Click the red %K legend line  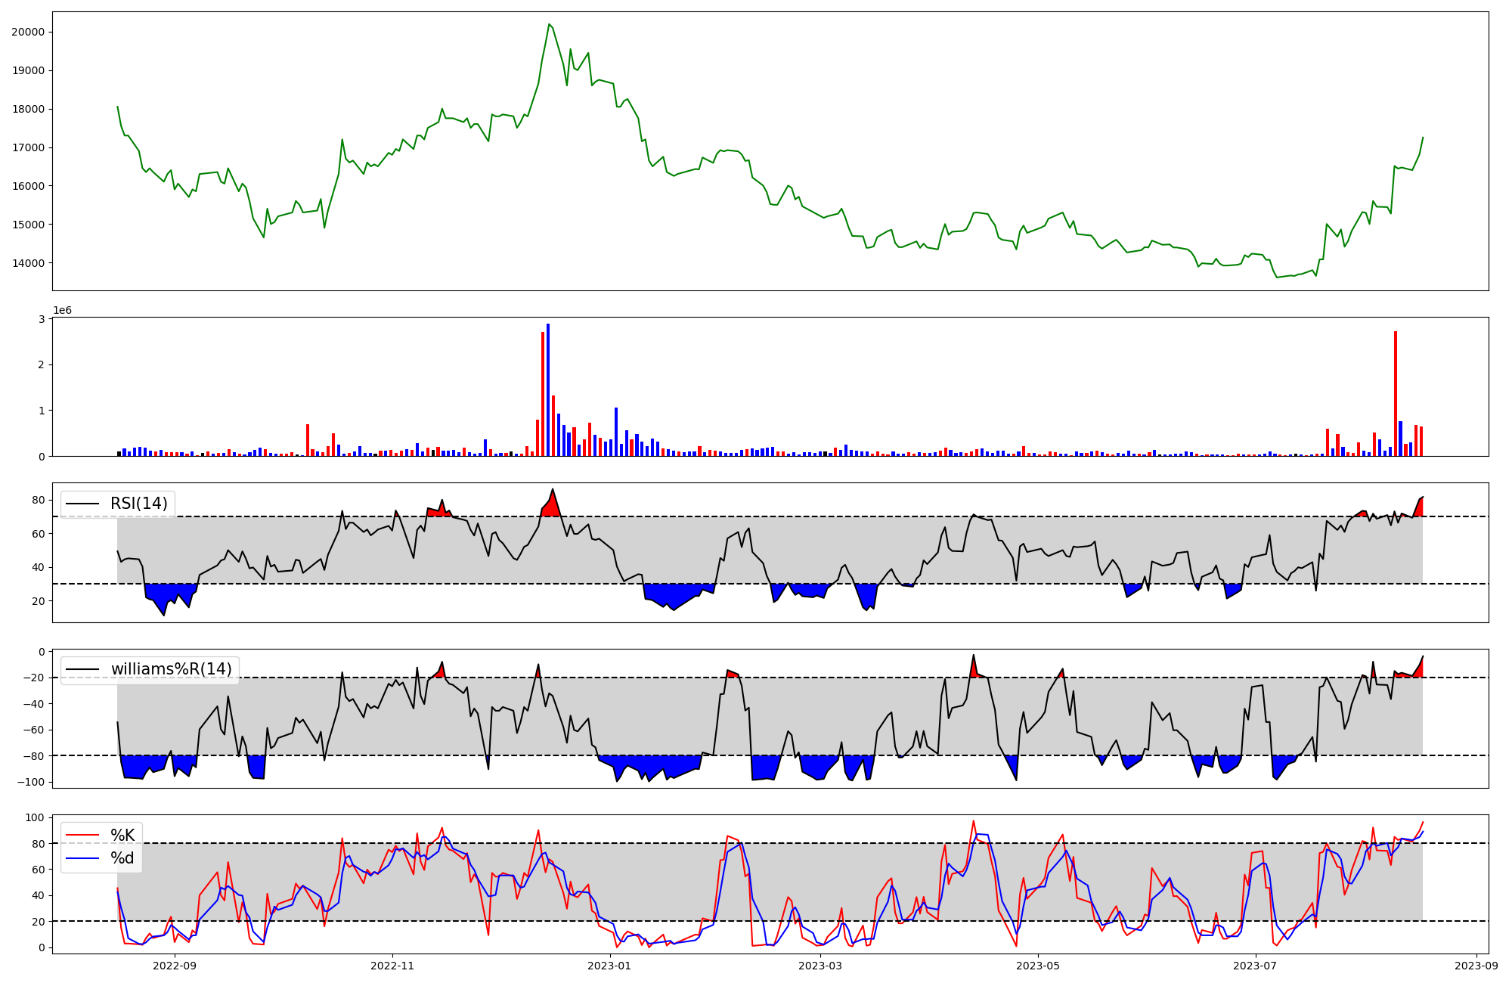tap(82, 835)
